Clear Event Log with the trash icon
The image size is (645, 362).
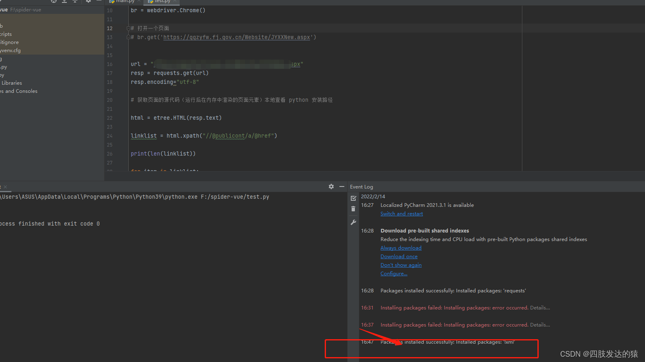353,209
